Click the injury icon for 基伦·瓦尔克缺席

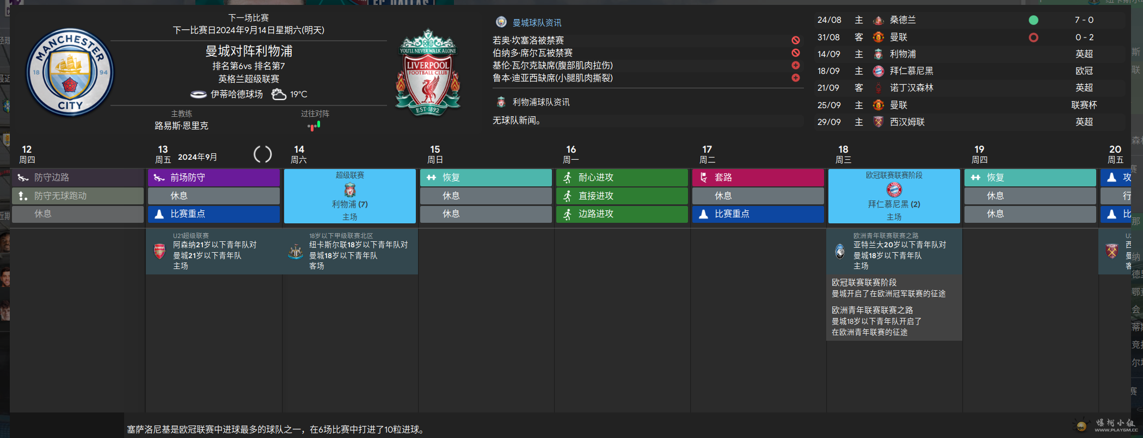point(796,65)
